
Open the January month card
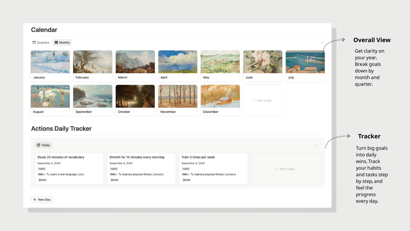(x=50, y=66)
